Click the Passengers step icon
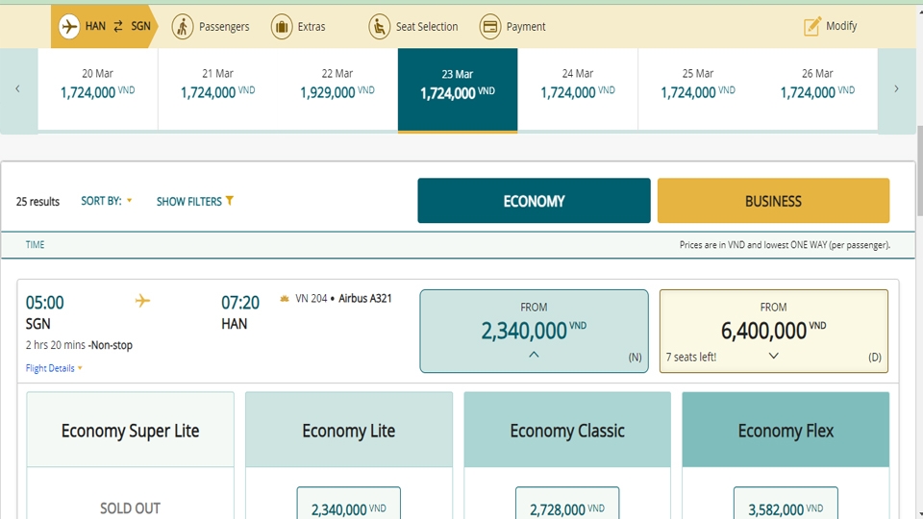The width and height of the screenshot is (923, 519). coord(183,26)
